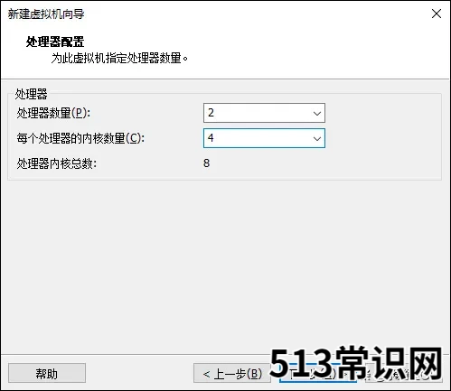Click the 处理器内核总数 label
This screenshot has width=451, height=391.
click(57, 163)
